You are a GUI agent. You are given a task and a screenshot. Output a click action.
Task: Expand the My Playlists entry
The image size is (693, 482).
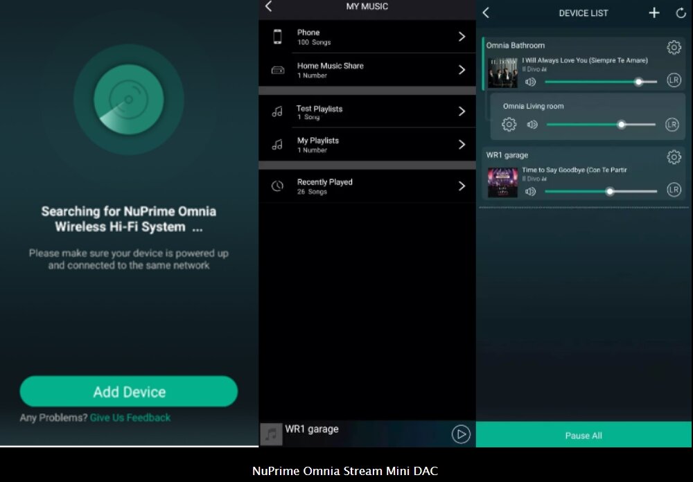(462, 145)
